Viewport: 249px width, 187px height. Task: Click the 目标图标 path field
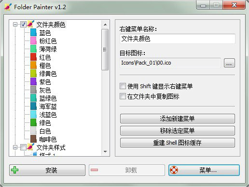170,63
